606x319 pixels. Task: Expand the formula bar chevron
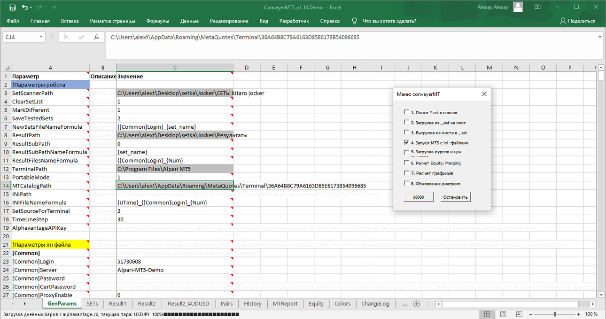599,37
